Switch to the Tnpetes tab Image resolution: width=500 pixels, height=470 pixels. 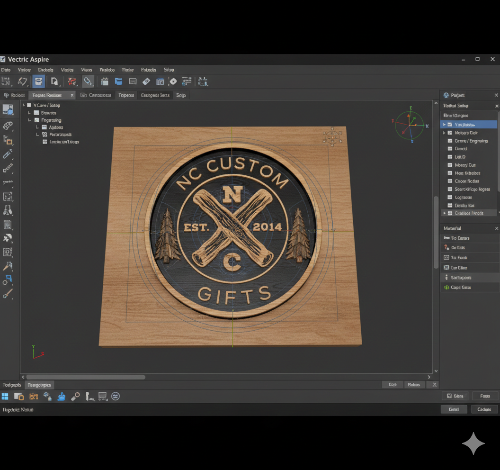[126, 95]
